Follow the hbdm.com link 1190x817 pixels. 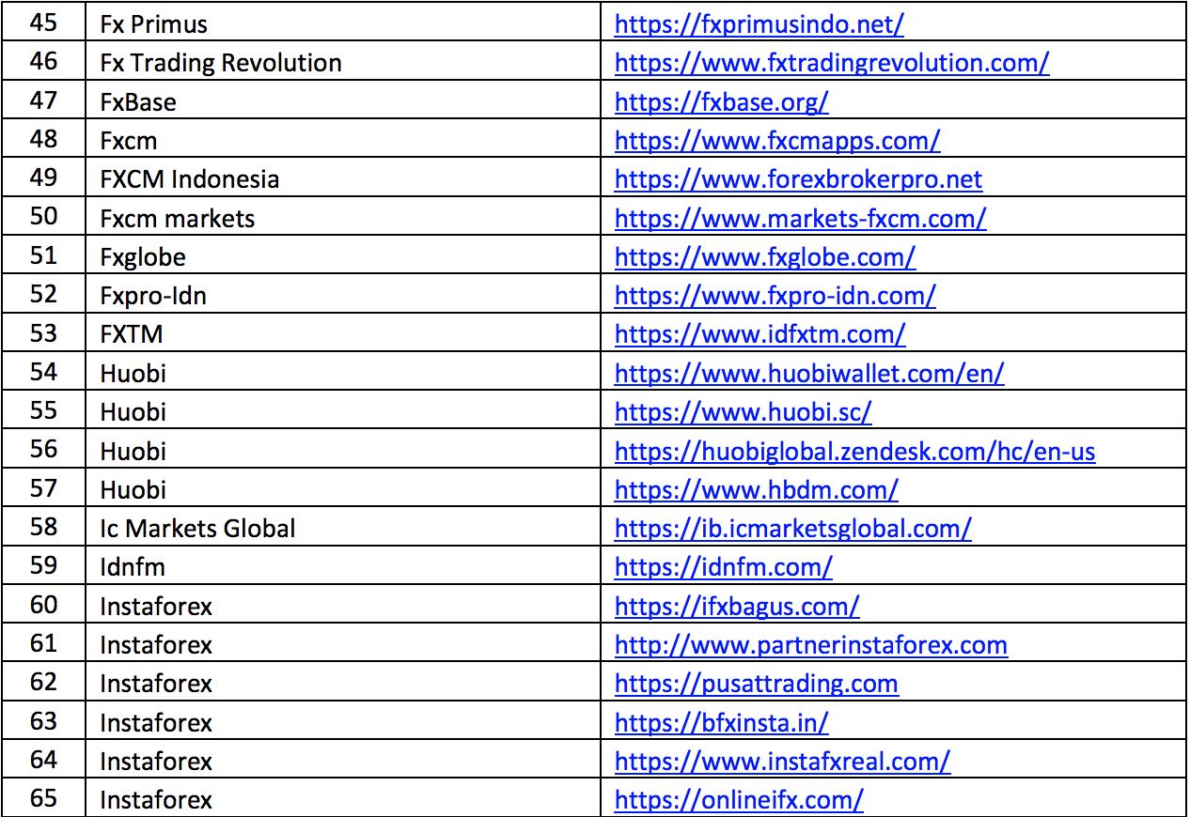757,490
